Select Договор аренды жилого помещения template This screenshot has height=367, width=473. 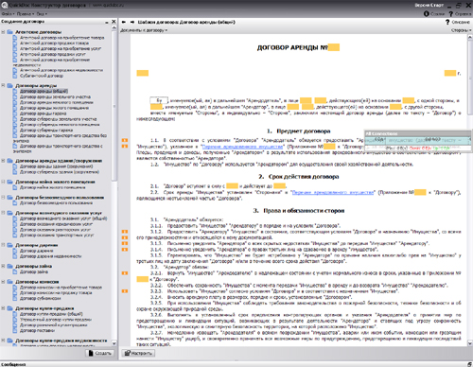54,108
